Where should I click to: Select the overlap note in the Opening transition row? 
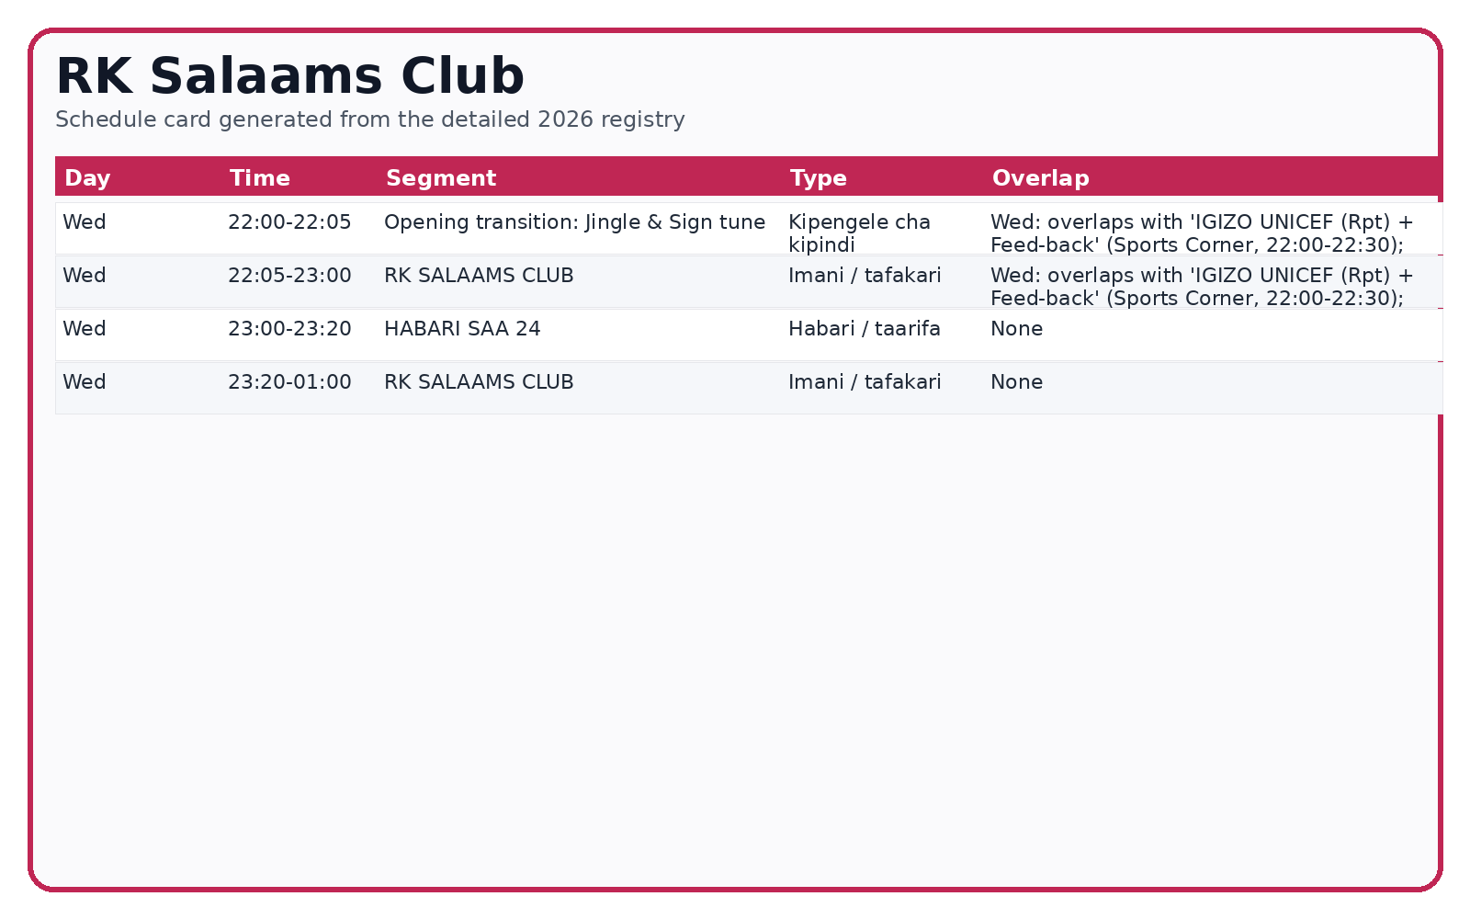pyautogui.click(x=1202, y=233)
